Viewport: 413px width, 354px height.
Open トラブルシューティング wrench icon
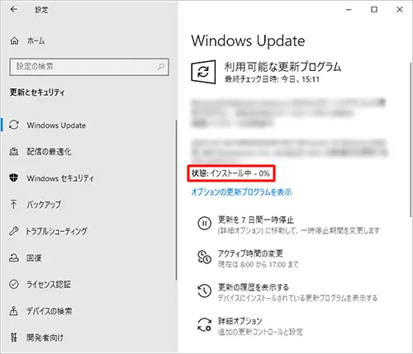tap(14, 231)
